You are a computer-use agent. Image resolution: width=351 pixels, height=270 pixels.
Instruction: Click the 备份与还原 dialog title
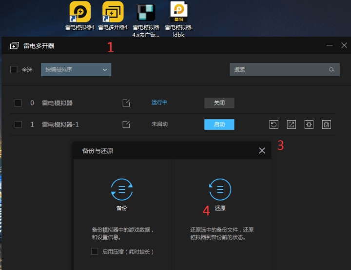pos(97,151)
